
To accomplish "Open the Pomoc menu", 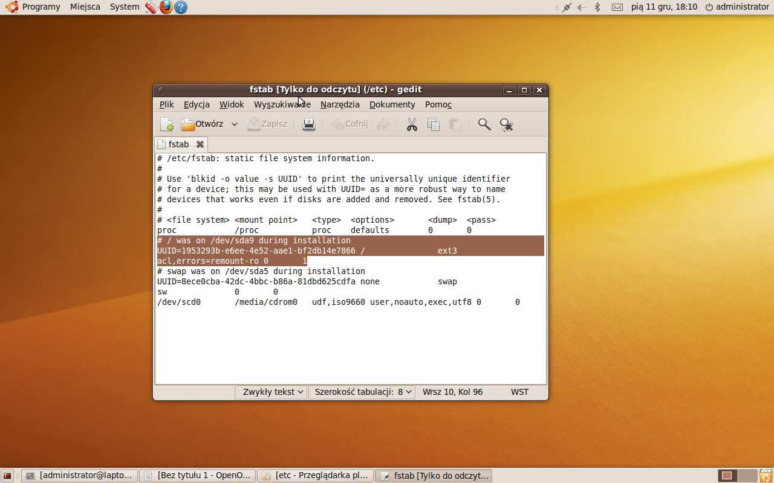I will pos(438,104).
